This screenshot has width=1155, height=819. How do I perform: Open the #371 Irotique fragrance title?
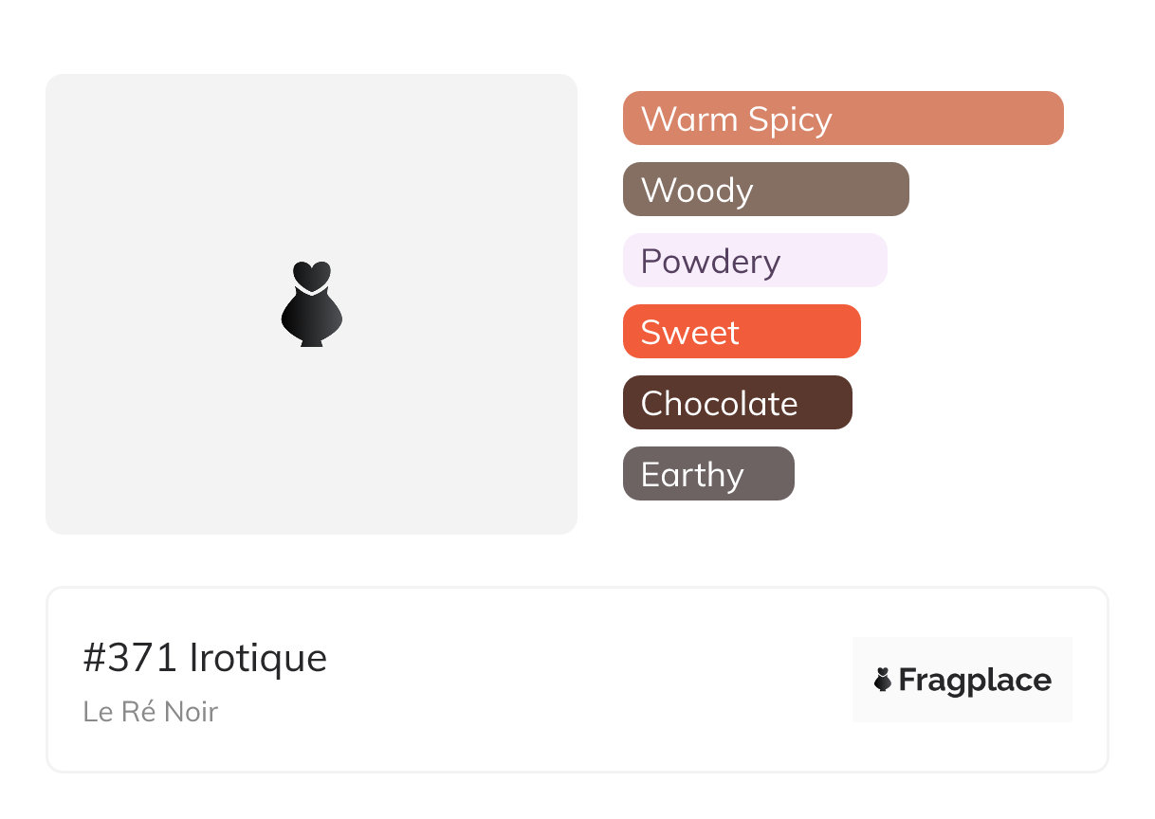pyautogui.click(x=205, y=658)
